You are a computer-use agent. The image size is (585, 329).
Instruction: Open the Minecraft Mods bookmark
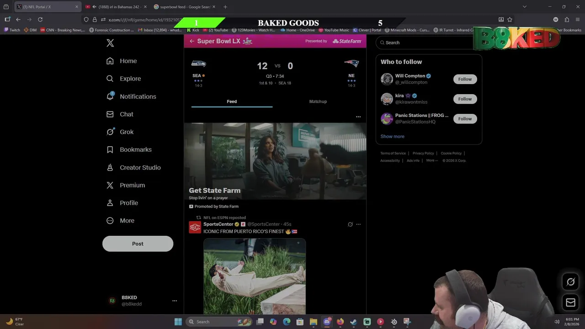(x=407, y=30)
